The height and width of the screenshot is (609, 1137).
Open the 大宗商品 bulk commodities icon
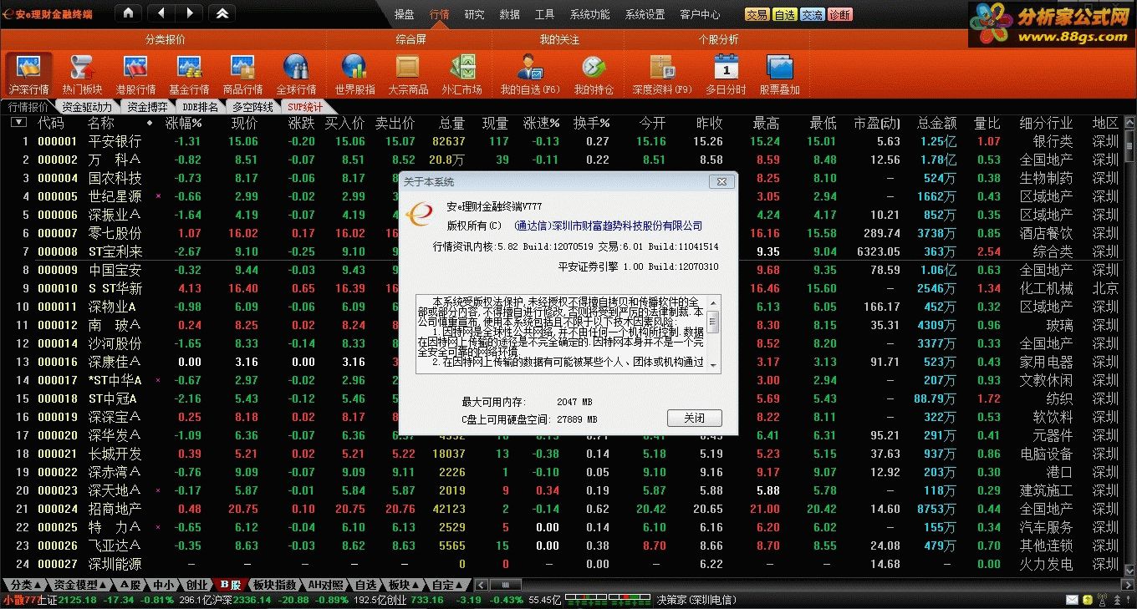tap(408, 74)
